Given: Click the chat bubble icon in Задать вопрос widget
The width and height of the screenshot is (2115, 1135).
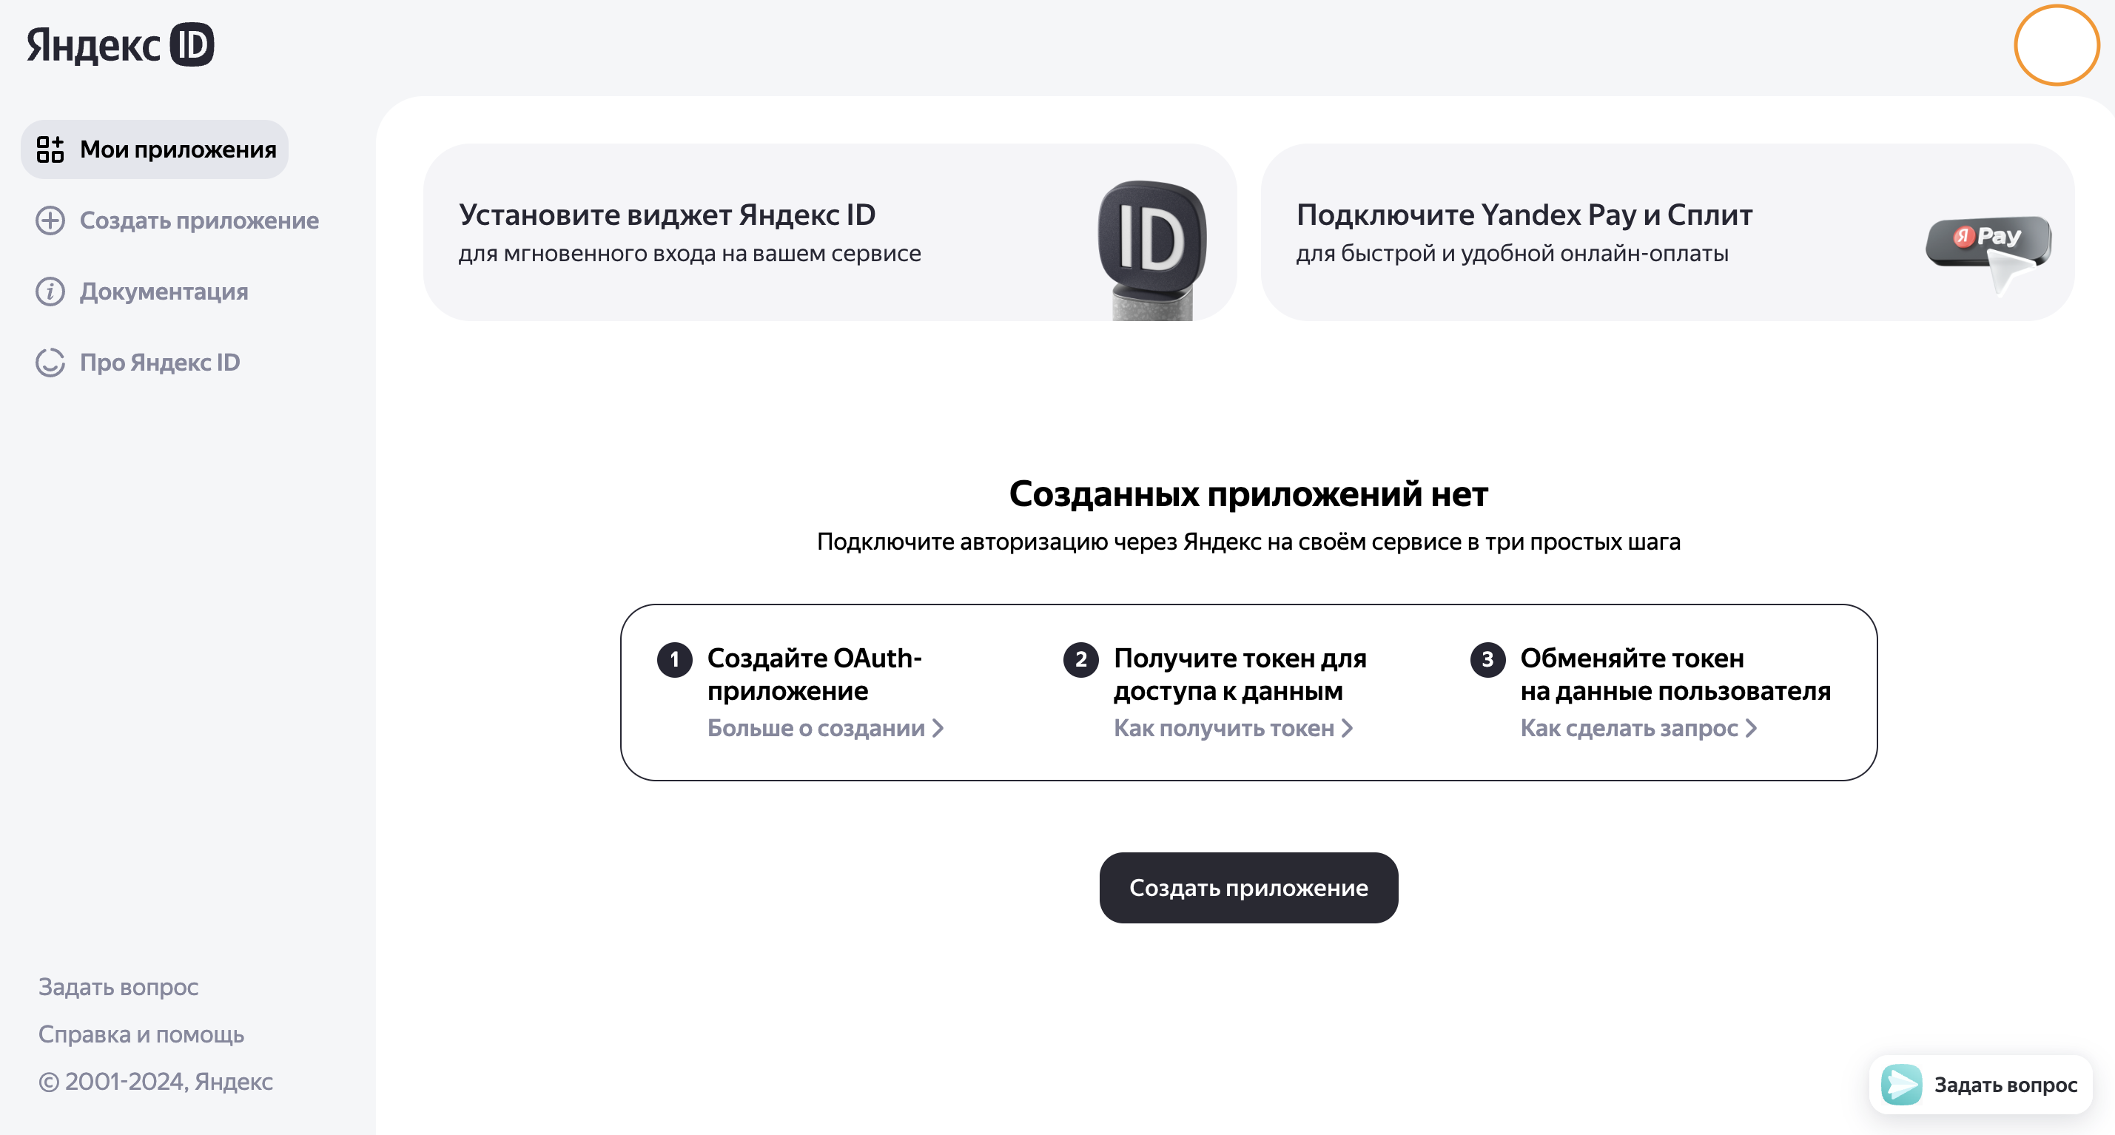Looking at the screenshot, I should tap(1900, 1084).
